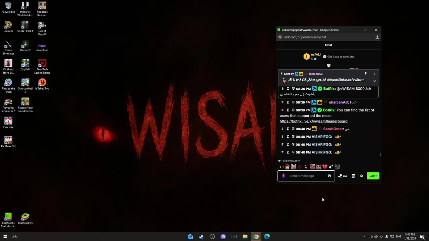The height and width of the screenshot is (241, 429).
Task: Click the purple microphone icon in message box
Action: click(284, 176)
